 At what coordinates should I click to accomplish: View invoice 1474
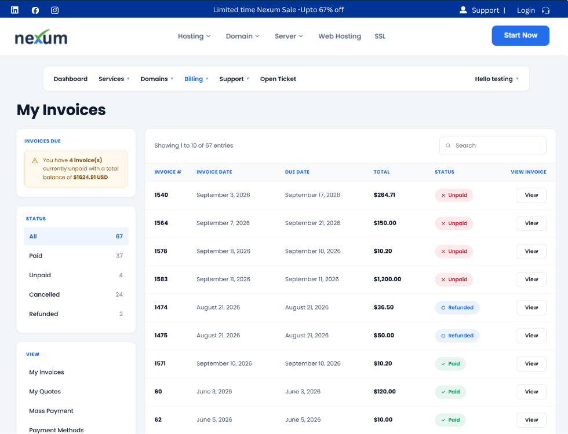(x=531, y=307)
